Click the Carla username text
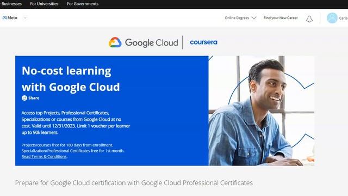The width and height of the screenshot is (348, 196). point(343,18)
